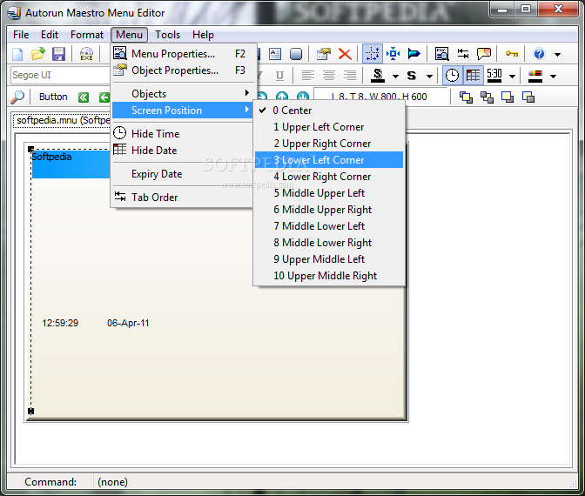Click the first layer ordering squares icon
The height and width of the screenshot is (496, 585).
(466, 97)
